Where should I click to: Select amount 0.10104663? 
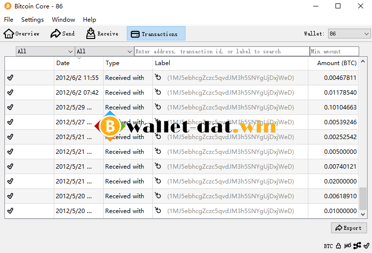[340, 108]
